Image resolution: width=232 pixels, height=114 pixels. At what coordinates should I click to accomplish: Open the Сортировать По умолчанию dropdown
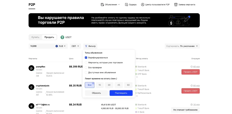tap(182, 46)
